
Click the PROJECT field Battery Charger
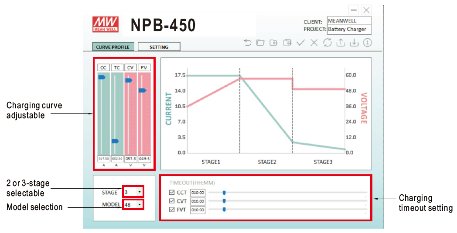pos(349,30)
